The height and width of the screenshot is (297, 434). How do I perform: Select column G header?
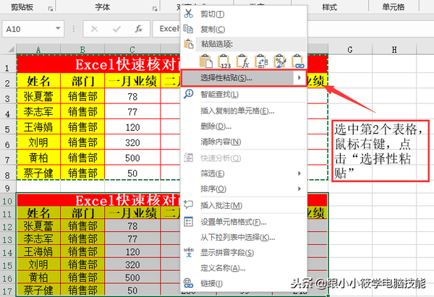(350, 49)
